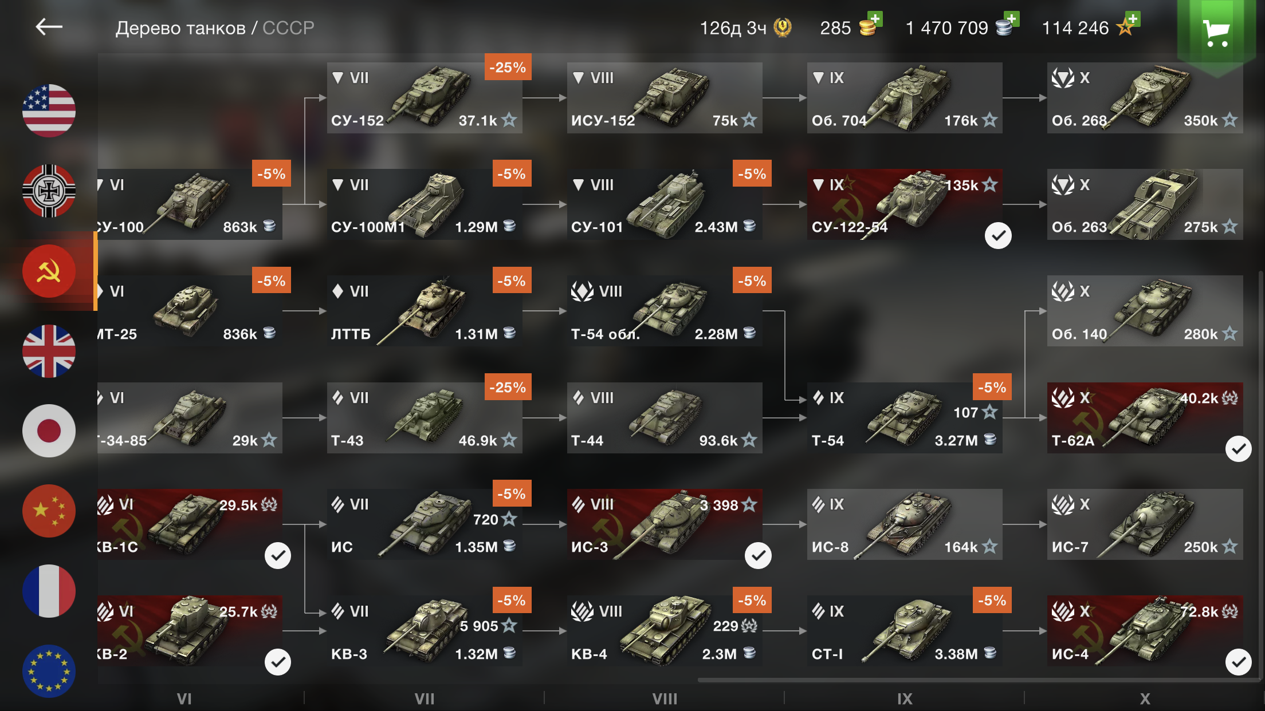Open the КВ-4 tank card
The image size is (1265, 711).
pyautogui.click(x=665, y=631)
